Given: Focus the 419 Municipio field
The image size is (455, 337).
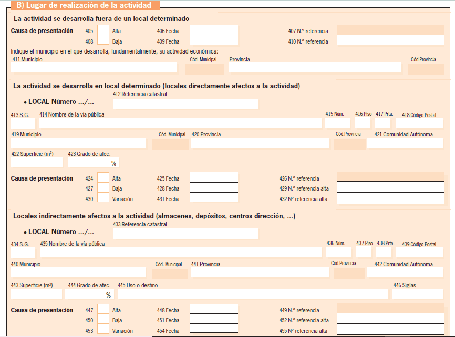Looking at the screenshot, I should pyautogui.click(x=78, y=143).
